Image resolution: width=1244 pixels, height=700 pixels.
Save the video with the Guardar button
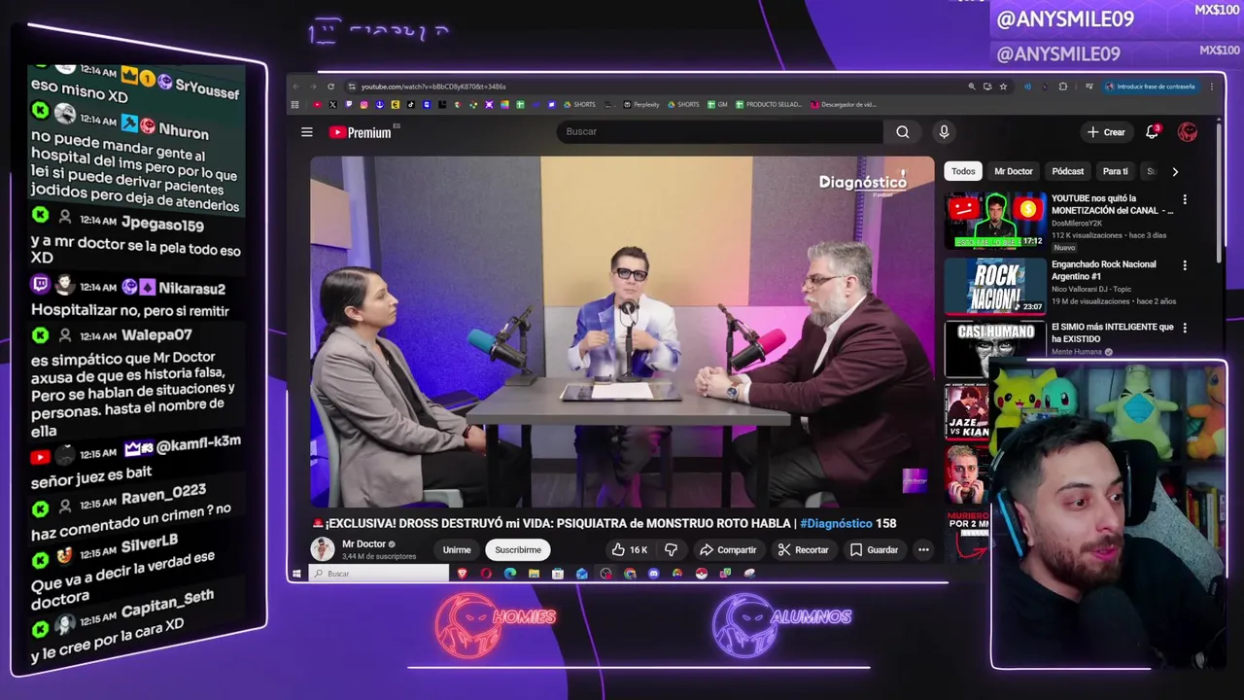tap(874, 550)
